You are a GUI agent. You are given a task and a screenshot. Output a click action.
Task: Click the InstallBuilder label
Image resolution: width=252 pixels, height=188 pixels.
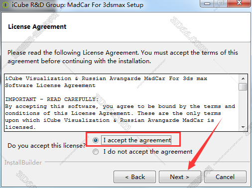[23, 163]
